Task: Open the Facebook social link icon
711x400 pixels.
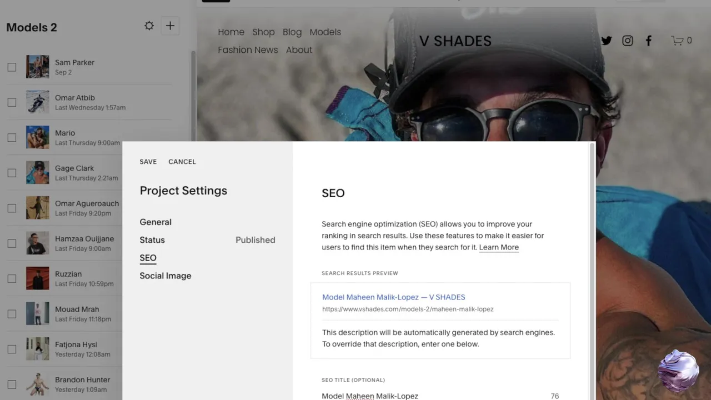Action: [648, 41]
